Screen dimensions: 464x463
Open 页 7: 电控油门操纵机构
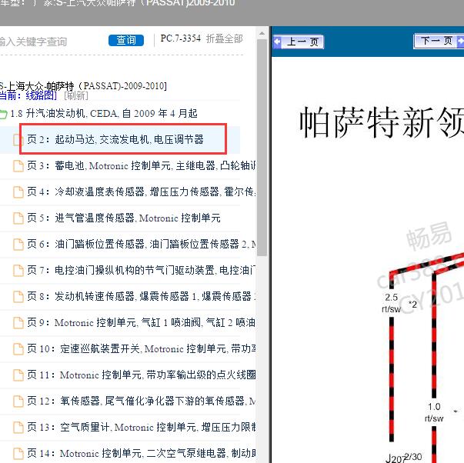pyautogui.click(x=142, y=270)
